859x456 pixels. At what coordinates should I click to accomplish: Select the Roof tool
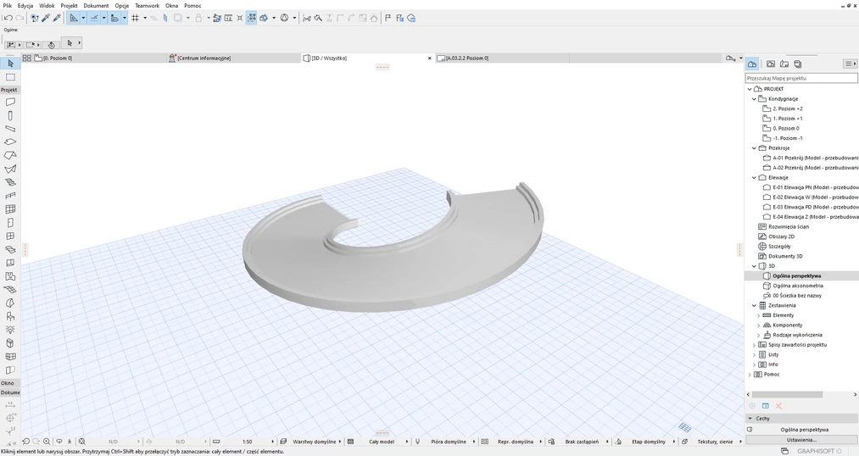pos(10,155)
